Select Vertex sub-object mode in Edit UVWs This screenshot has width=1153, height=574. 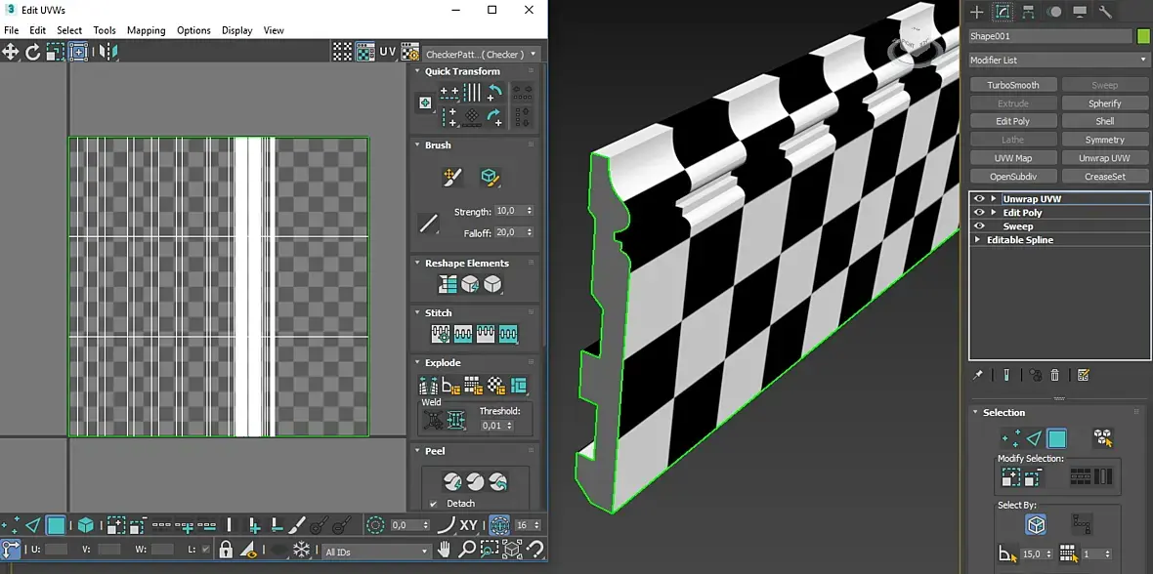[x=11, y=525]
